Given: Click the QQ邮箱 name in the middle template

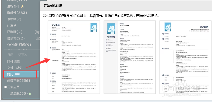Looking at the screenshot, I should (x=111, y=37).
